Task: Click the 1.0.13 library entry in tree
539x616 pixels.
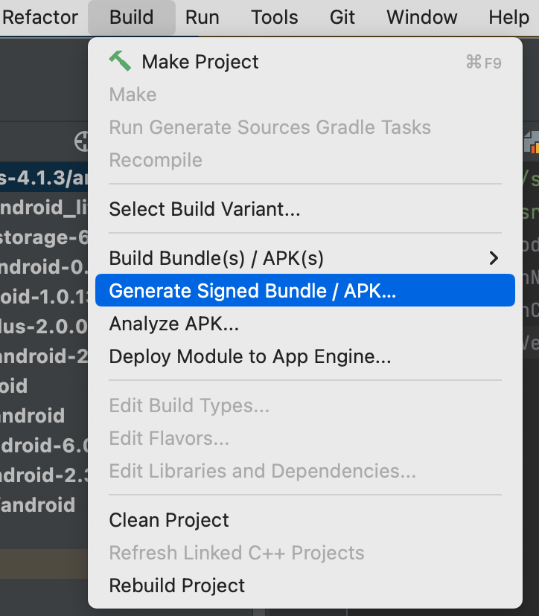Action: [43, 297]
